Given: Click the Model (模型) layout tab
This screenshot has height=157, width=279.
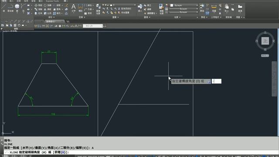Looking at the screenshot, I should pyautogui.click(x=6, y=156).
